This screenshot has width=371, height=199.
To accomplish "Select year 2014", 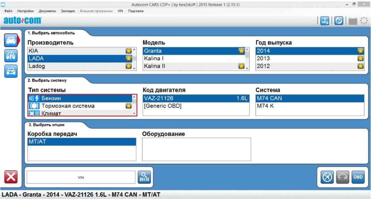I will [x=310, y=51].
